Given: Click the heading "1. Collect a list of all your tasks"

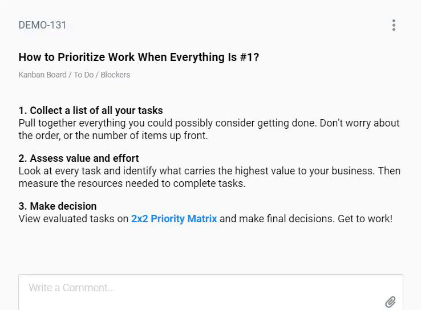Looking at the screenshot, I should pyautogui.click(x=91, y=111).
